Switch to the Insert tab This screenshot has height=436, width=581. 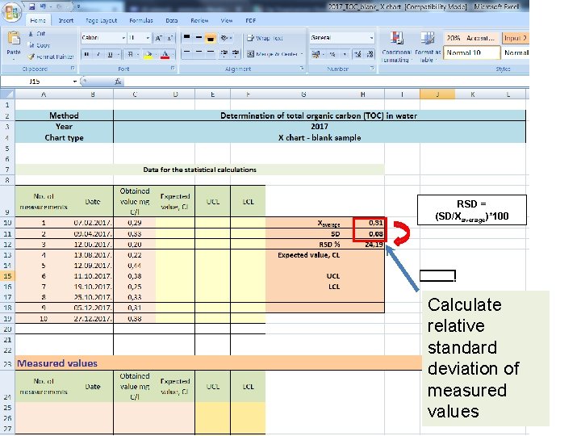pyautogui.click(x=65, y=20)
